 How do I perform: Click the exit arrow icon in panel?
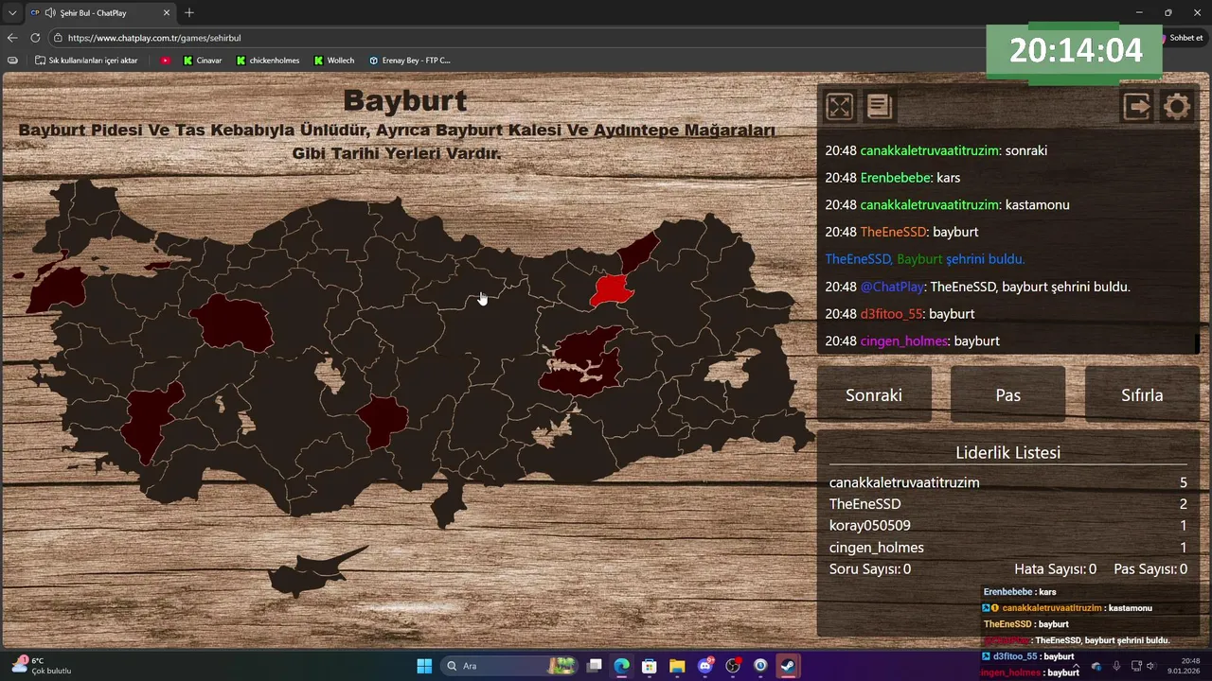(1137, 106)
